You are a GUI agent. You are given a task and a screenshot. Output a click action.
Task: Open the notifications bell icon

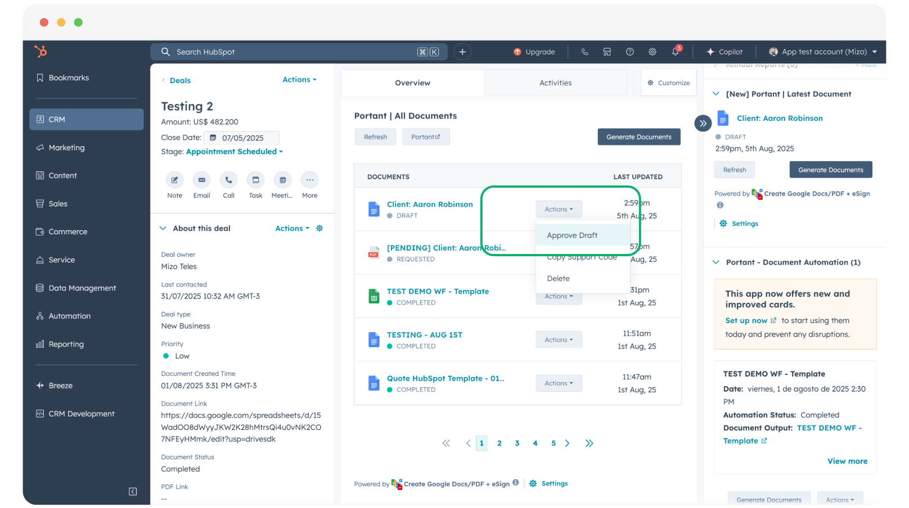(x=675, y=52)
